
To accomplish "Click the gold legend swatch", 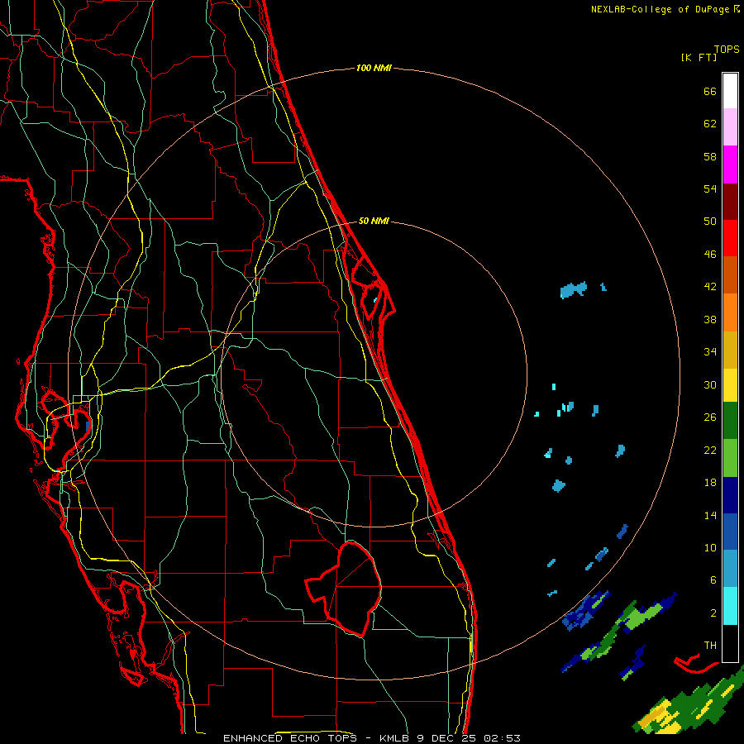I will [x=730, y=350].
